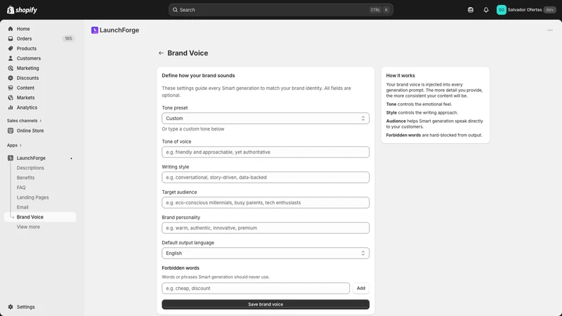Click the Marketing icon in sidebar
This screenshot has width=562, height=316.
[x=11, y=68]
